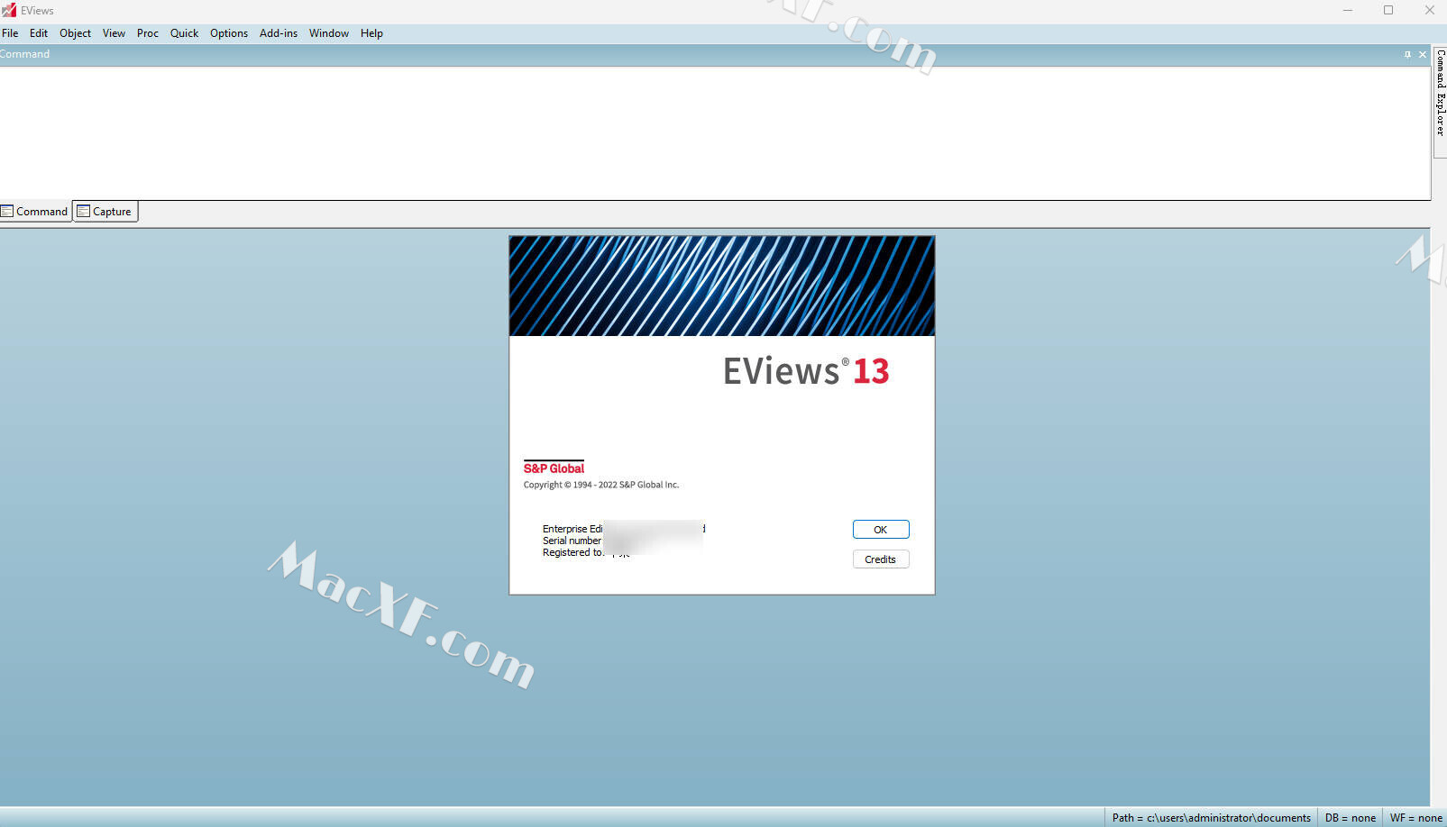
Task: Click inside the Command input area
Action: click(x=712, y=132)
